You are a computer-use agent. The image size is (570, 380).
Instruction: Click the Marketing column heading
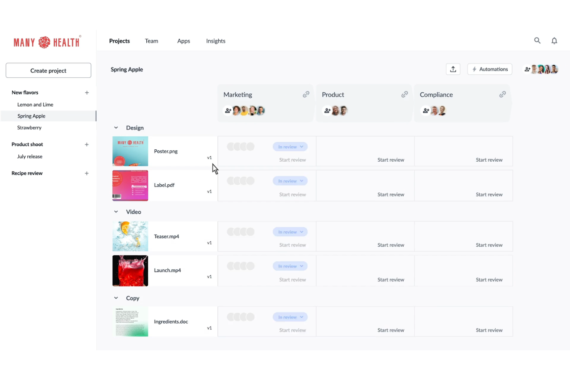238,95
